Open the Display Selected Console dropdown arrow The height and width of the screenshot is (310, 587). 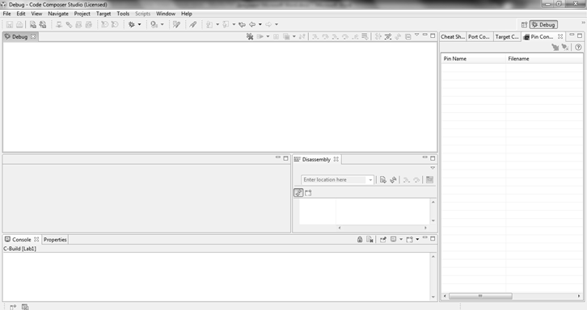point(401,239)
